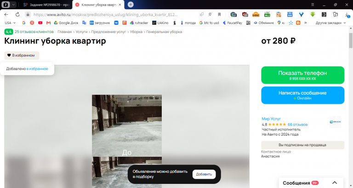Open the 'btc to usd' bookmark
The height and width of the screenshot is (188, 353).
click(x=209, y=23)
